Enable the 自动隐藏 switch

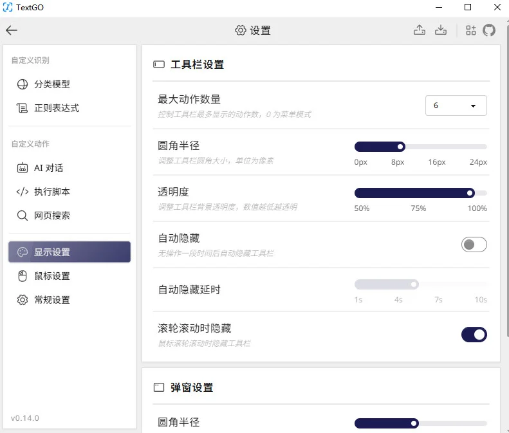click(474, 244)
